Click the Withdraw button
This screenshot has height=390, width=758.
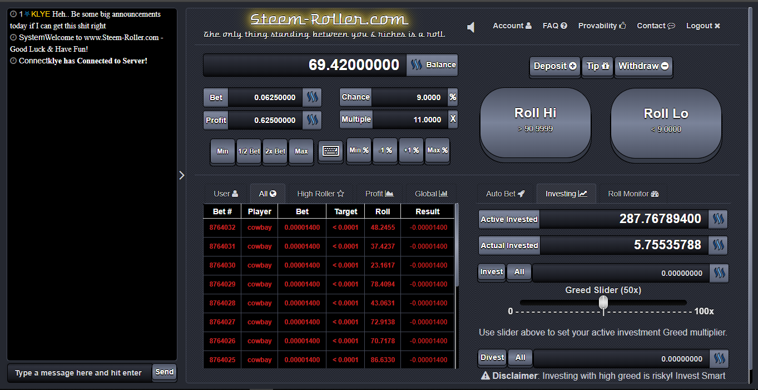pyautogui.click(x=643, y=66)
